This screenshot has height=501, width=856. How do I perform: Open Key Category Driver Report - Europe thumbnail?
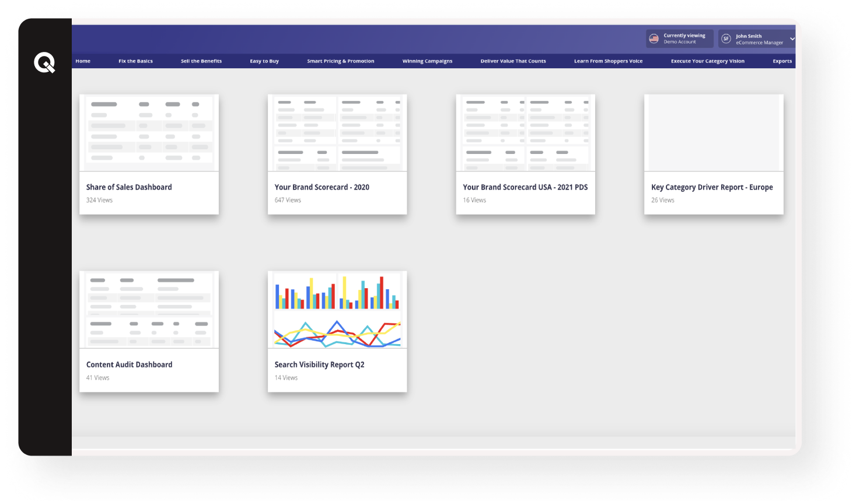pos(714,133)
